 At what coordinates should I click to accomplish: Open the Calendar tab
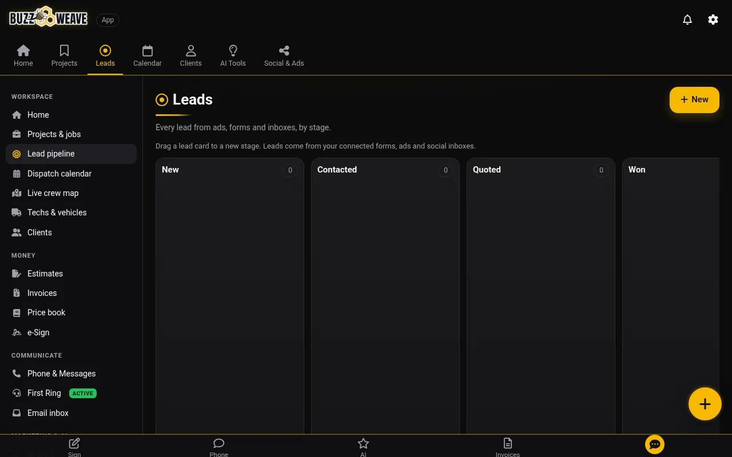148,56
